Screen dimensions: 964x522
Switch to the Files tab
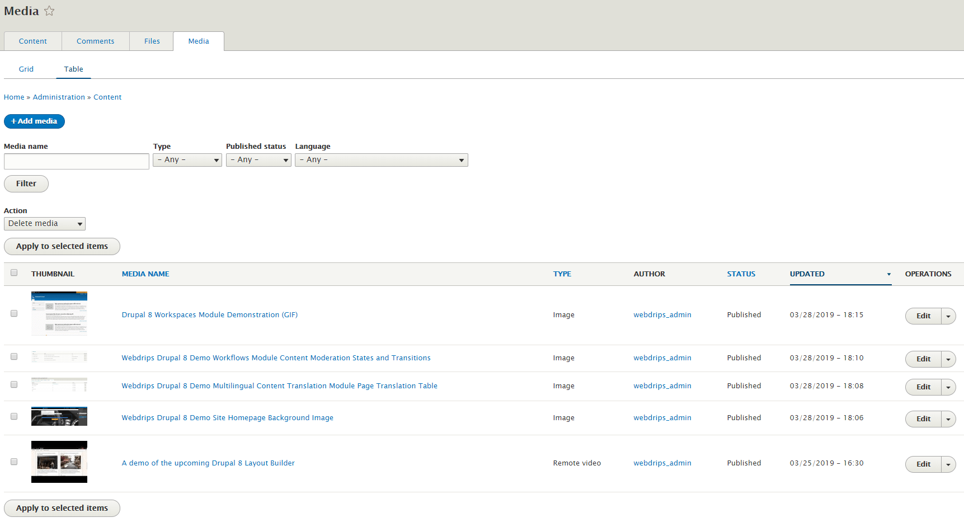[151, 41]
